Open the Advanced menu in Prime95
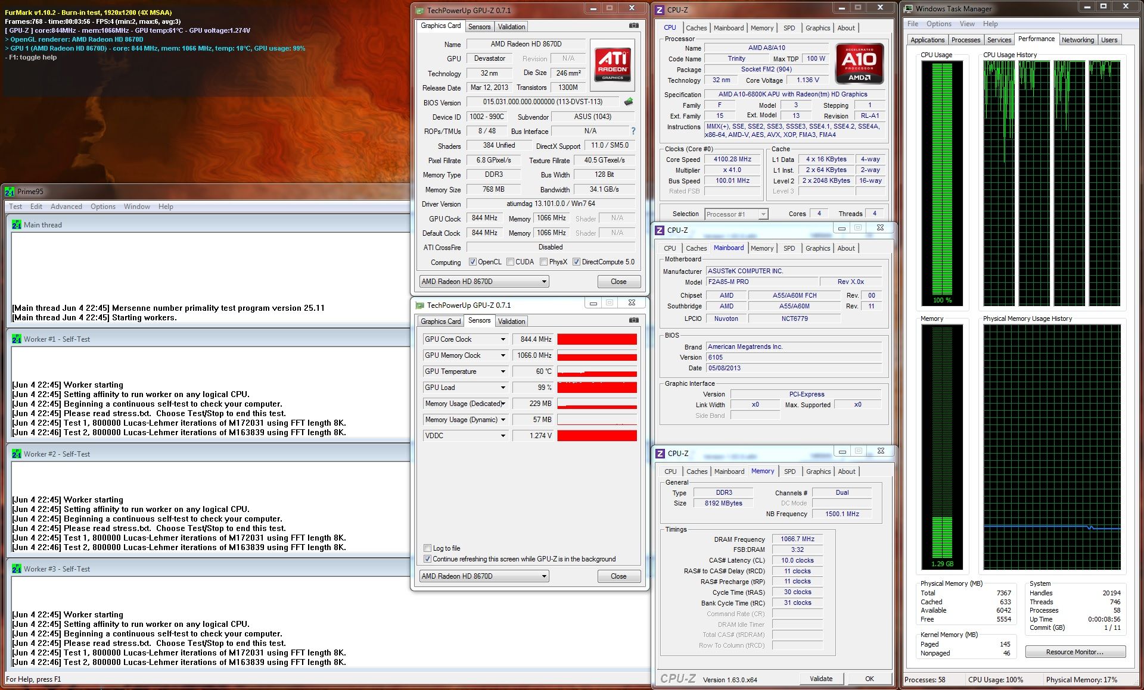The image size is (1144, 690). click(x=66, y=207)
